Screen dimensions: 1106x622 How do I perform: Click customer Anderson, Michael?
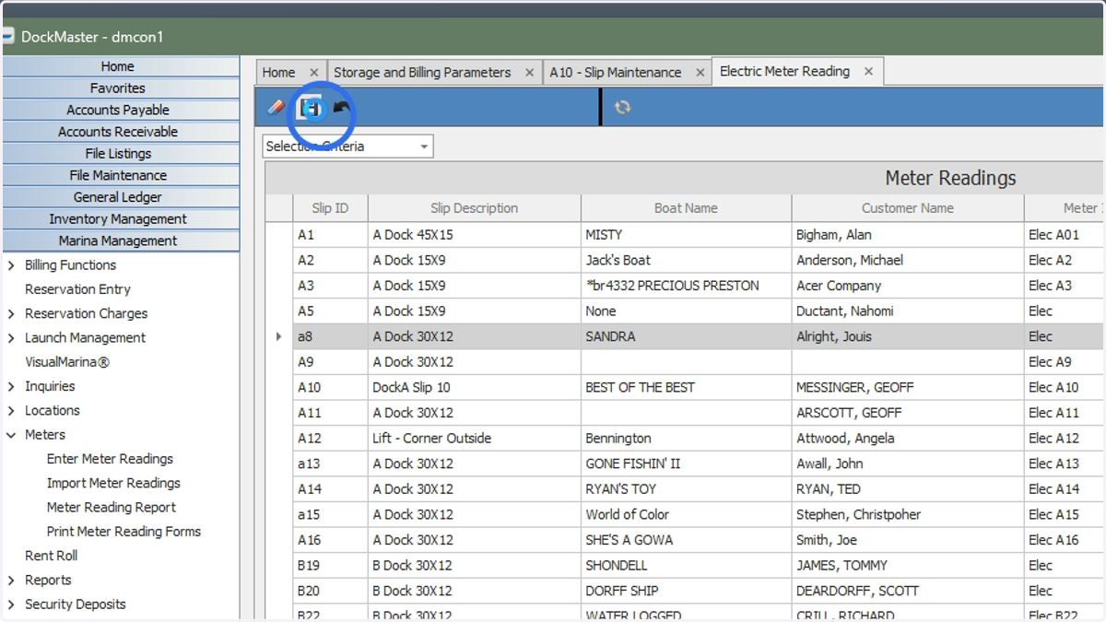point(908,261)
